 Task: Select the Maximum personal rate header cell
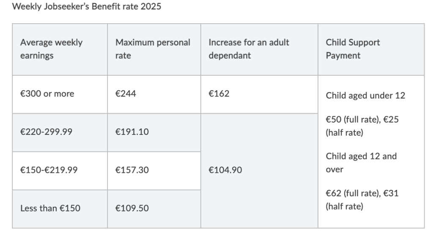[x=154, y=49]
